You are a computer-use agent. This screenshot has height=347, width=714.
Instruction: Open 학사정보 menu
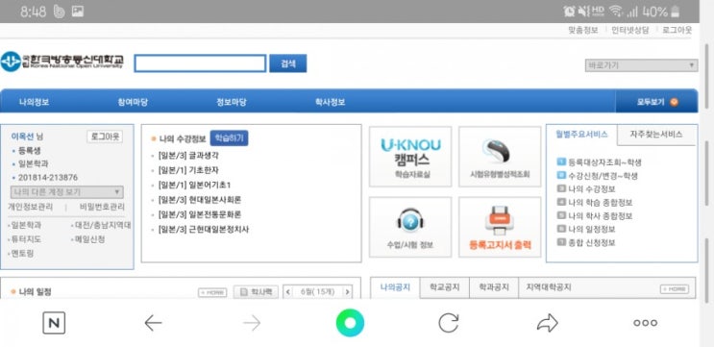pos(331,102)
